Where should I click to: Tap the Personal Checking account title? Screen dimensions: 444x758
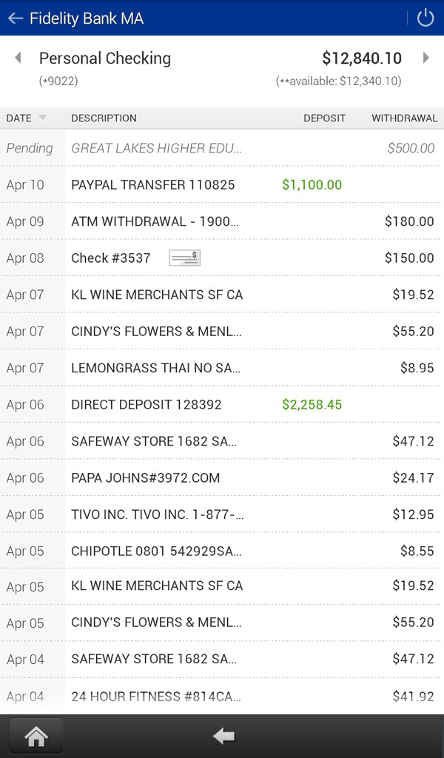(105, 58)
